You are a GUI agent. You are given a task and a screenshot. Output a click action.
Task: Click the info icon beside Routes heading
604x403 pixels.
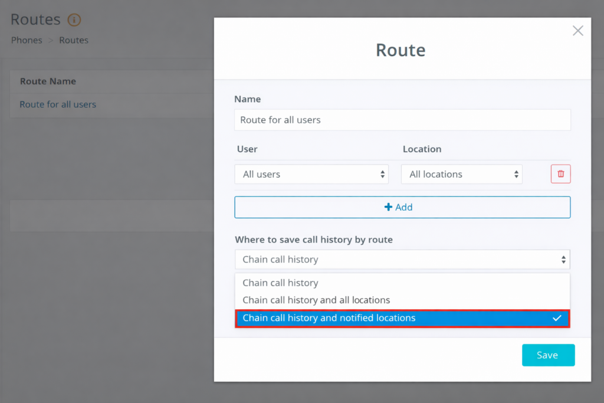point(74,20)
